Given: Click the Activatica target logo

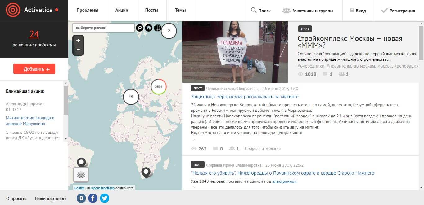Looking at the screenshot, I should tap(13, 10).
